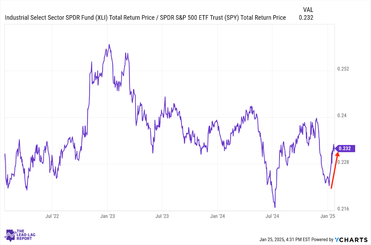Select the Jul '23 axis label
Viewport: 371px width, 245px height.
click(x=162, y=216)
